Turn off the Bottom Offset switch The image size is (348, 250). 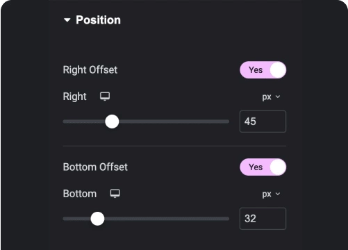[263, 167]
